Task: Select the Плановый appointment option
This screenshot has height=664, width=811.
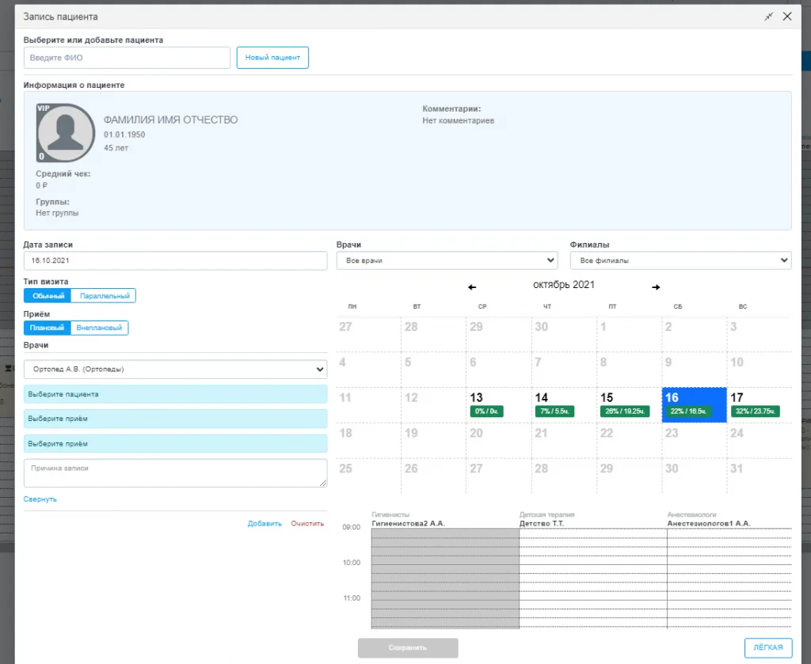Action: pyautogui.click(x=48, y=328)
